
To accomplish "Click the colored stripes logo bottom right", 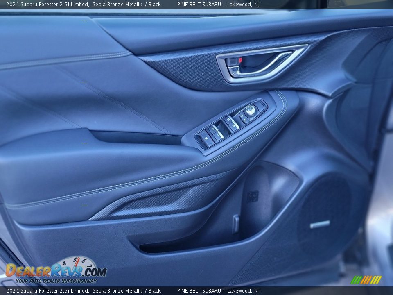I will 366,280.
